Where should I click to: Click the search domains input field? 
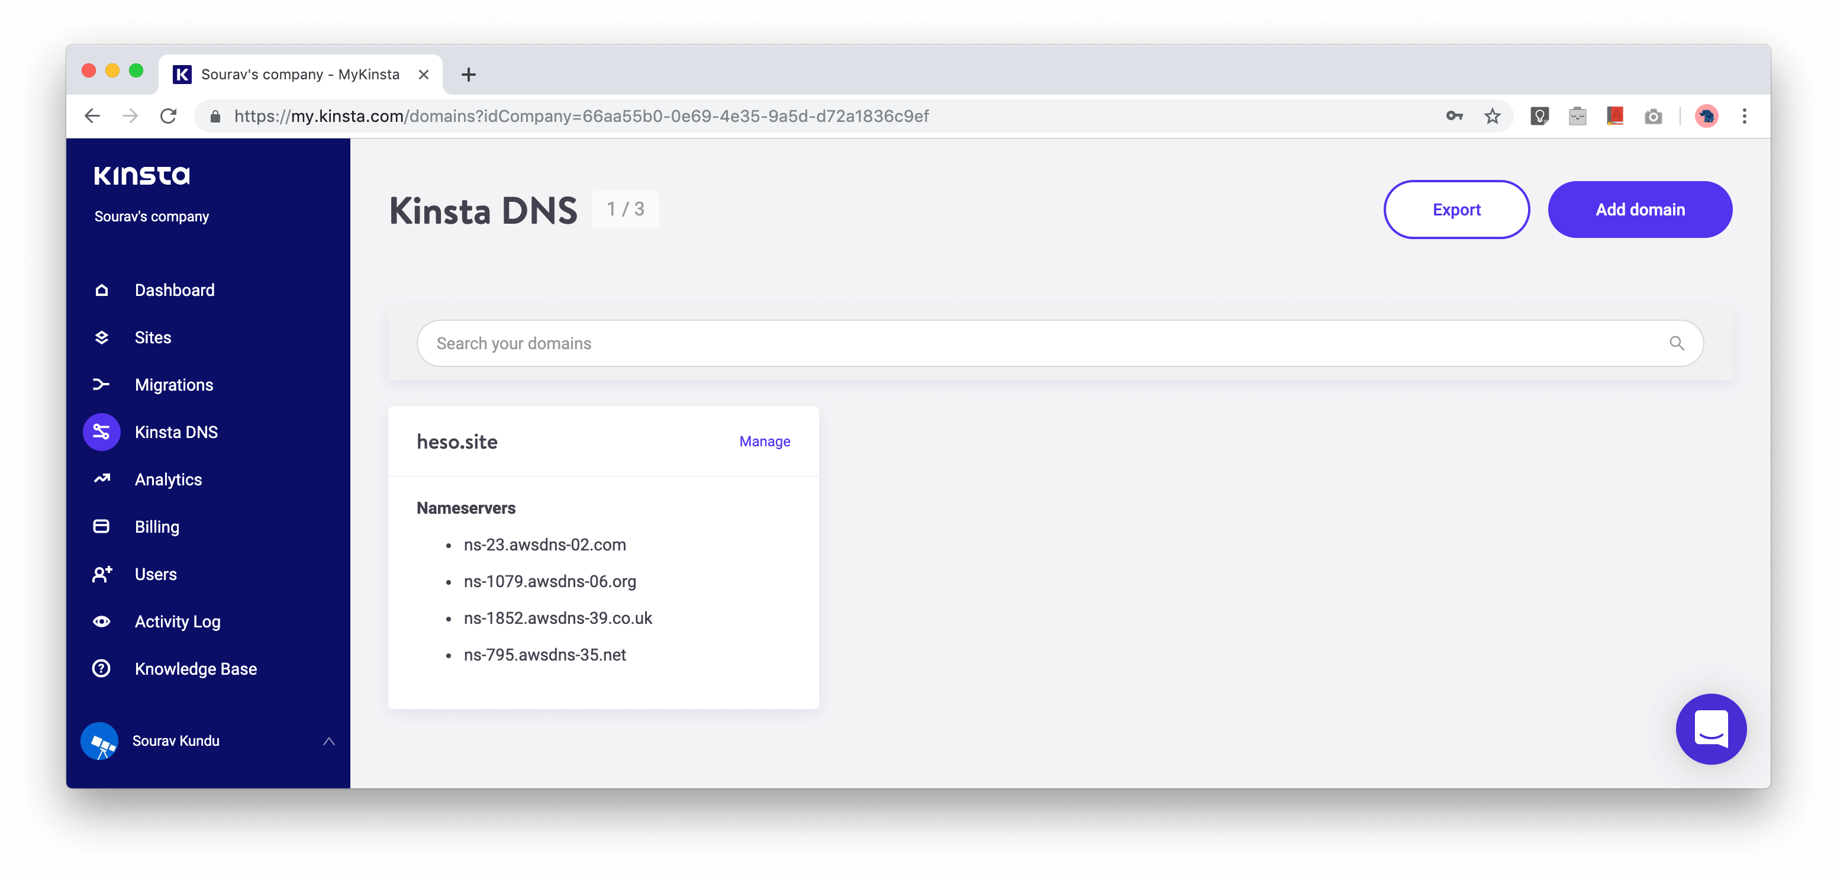[x=1061, y=343]
